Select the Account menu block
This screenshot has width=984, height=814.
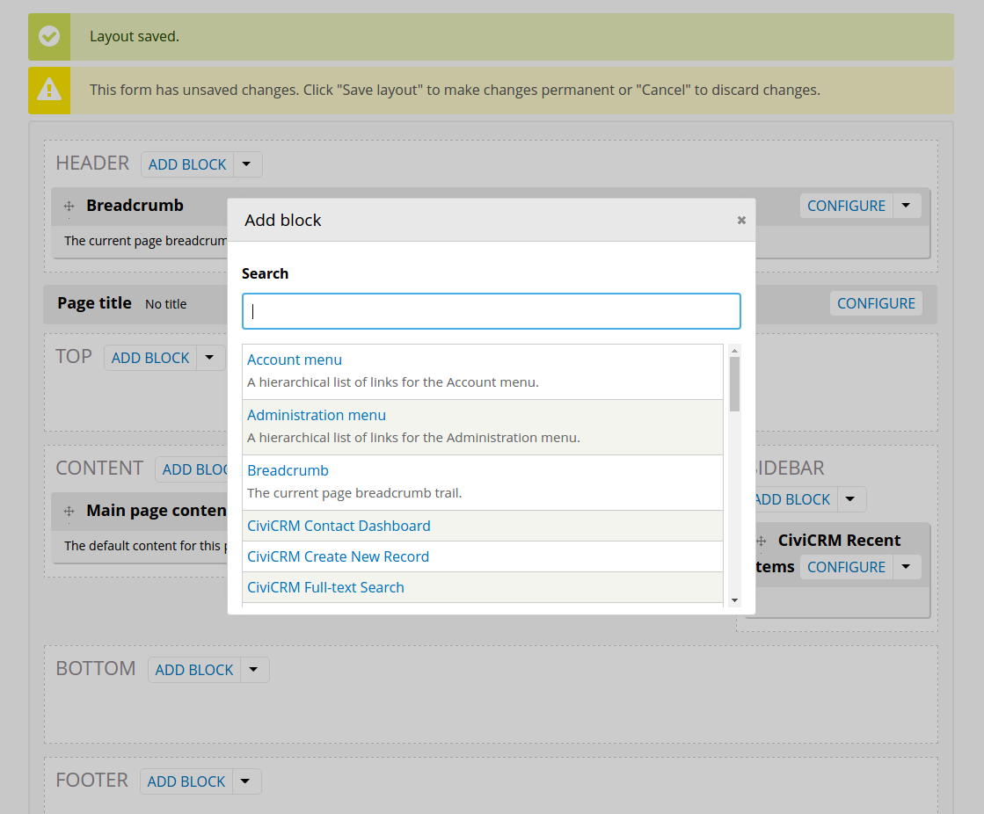pos(295,360)
